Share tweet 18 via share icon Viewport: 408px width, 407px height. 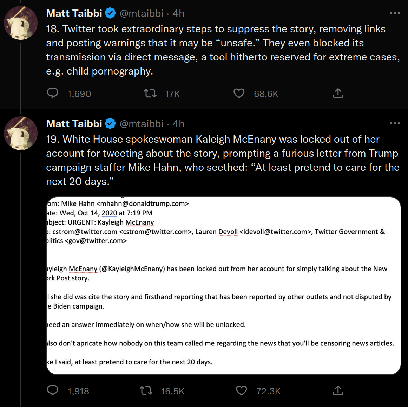pyautogui.click(x=338, y=93)
